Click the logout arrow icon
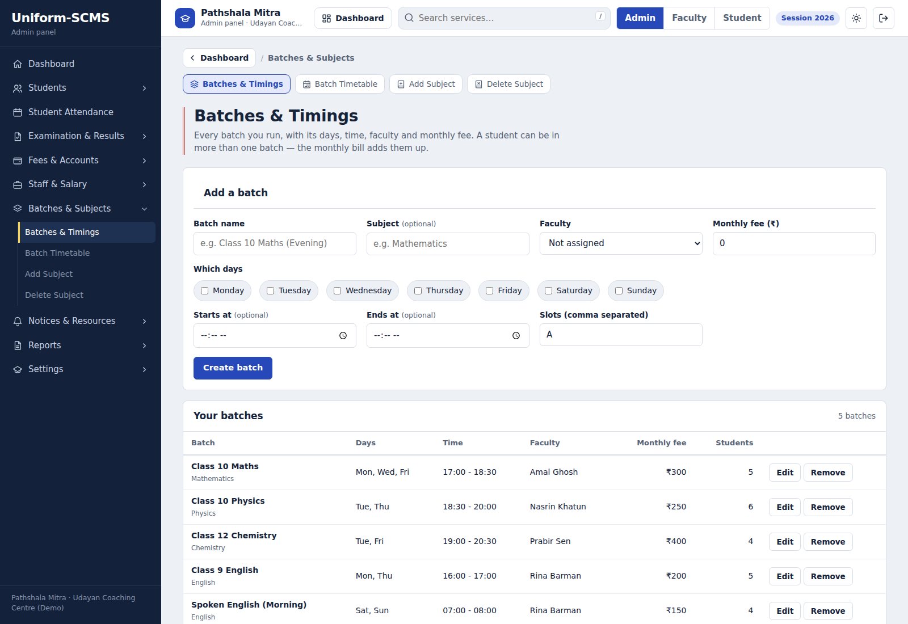This screenshot has width=908, height=624. 884,18
